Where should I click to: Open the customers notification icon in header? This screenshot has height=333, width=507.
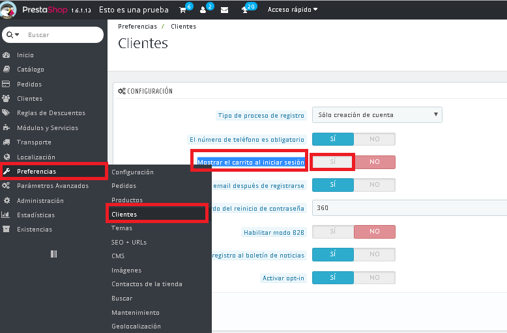point(203,10)
